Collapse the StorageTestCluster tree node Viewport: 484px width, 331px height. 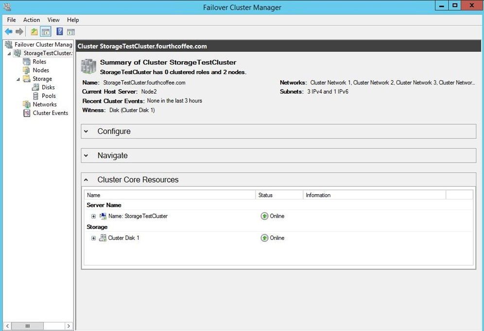pyautogui.click(x=9, y=53)
